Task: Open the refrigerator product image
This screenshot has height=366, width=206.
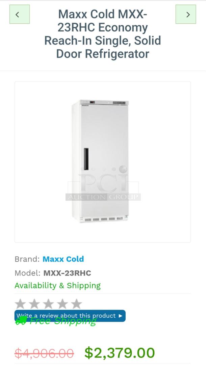Action: coord(103,162)
